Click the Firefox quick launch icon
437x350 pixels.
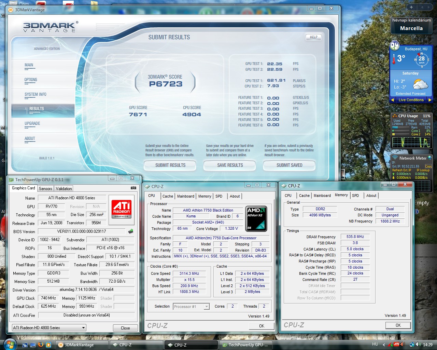(x=41, y=345)
